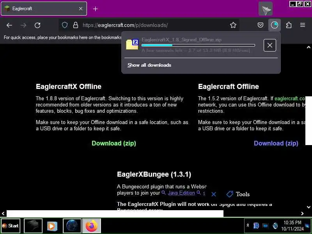312x234 pixels.
Task: Follow the Java Edition link
Action: click(x=181, y=193)
